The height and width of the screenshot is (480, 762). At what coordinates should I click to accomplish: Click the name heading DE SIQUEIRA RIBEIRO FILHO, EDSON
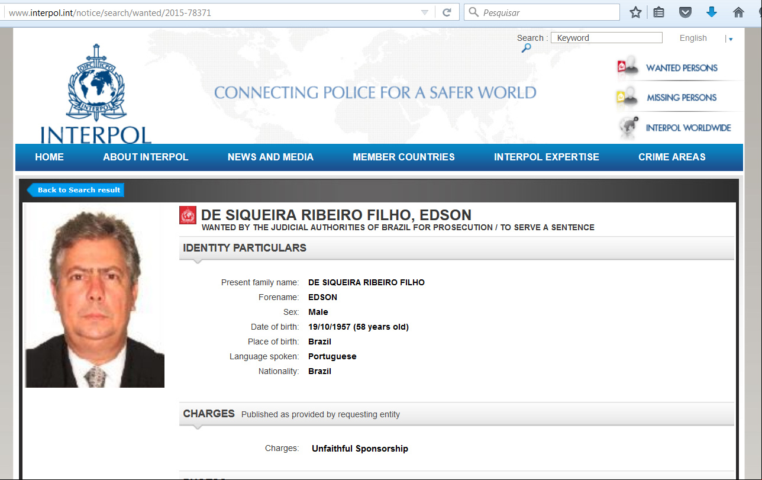pos(336,215)
